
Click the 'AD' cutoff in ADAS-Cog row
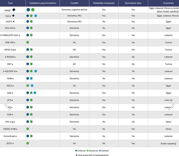74,50
